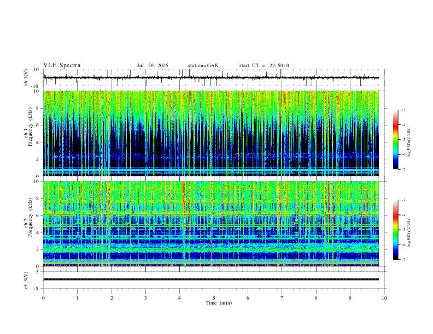This screenshot has height=334, width=433.
Task: Click the "ch.3(V)" axis label
Action: point(26,280)
